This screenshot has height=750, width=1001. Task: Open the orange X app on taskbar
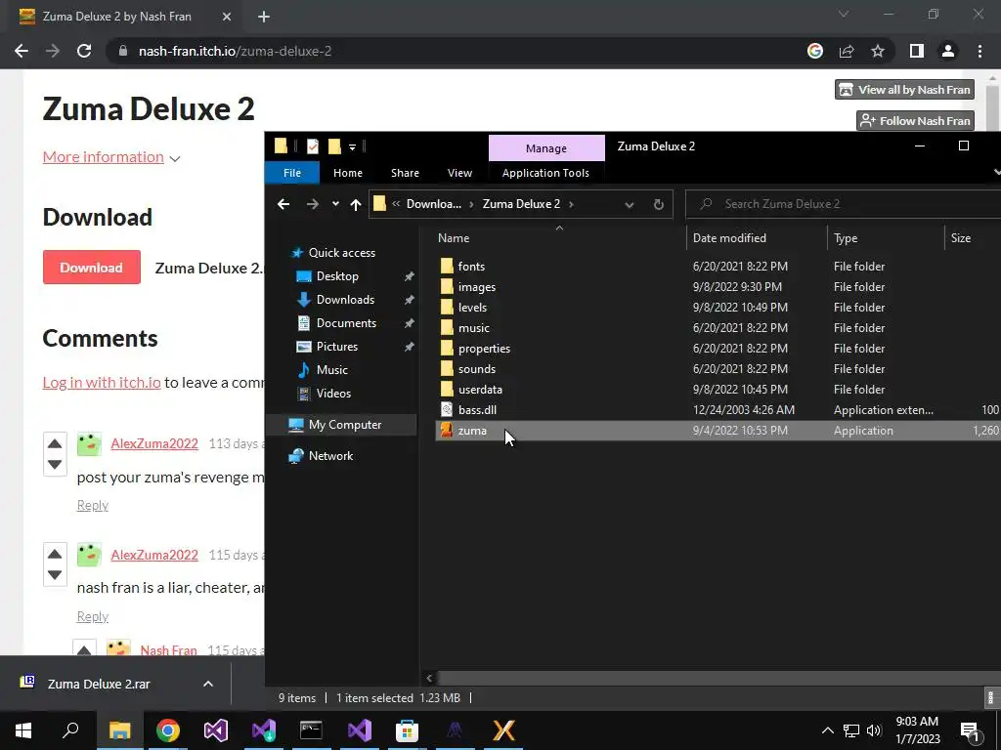503,730
